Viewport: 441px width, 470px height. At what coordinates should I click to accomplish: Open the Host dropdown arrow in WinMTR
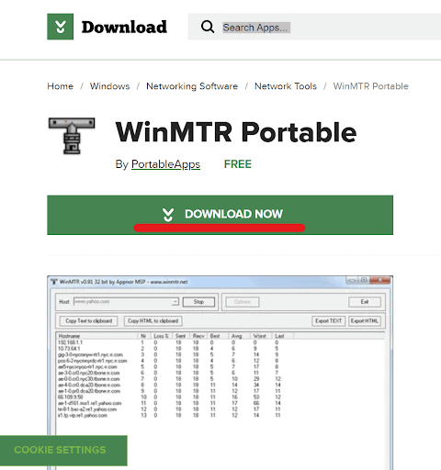[175, 302]
